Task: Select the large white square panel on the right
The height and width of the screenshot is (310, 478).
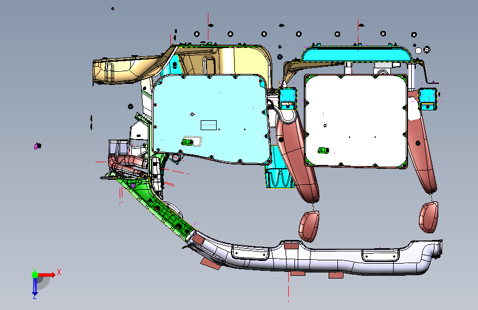Action: pos(356,120)
